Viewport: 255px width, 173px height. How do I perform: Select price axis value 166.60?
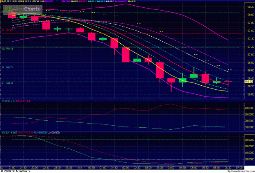(x=250, y=71)
